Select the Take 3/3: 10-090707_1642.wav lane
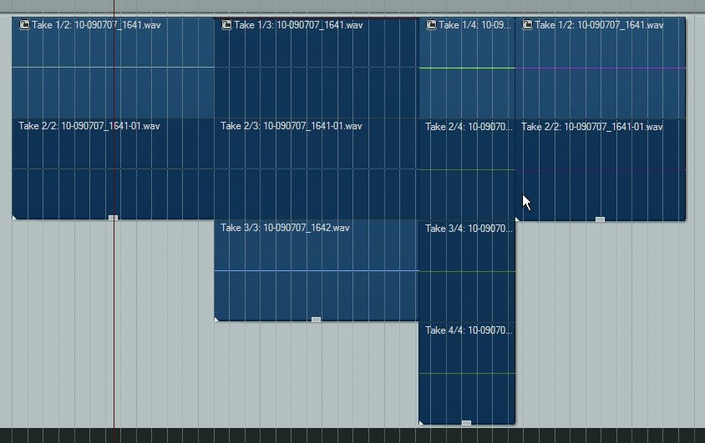Image resolution: width=705 pixels, height=443 pixels. point(316,270)
